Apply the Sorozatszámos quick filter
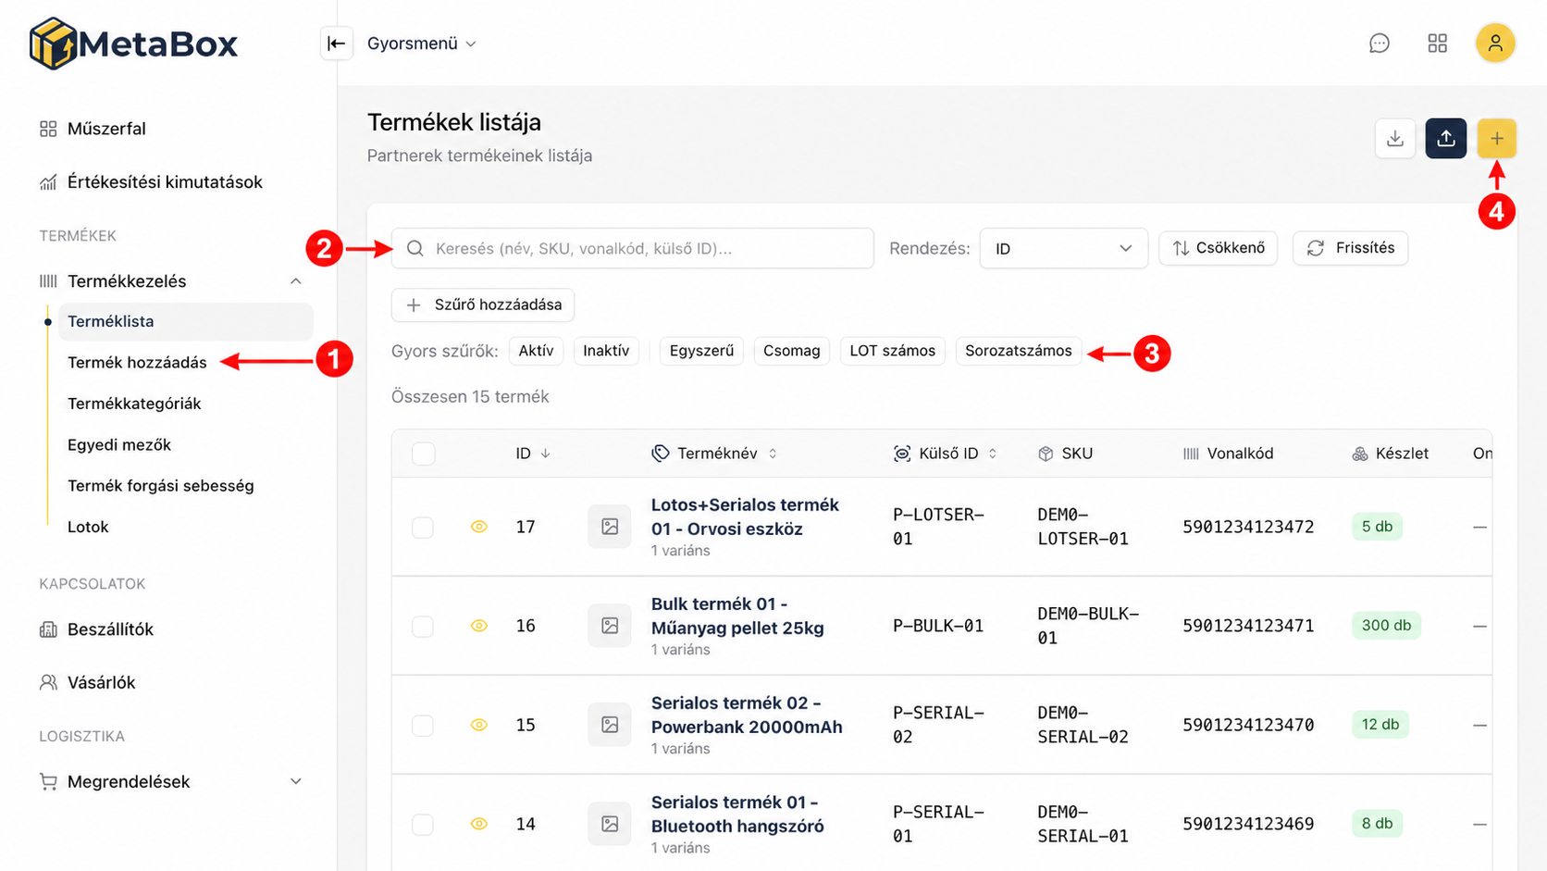1547x871 pixels. (x=1019, y=351)
